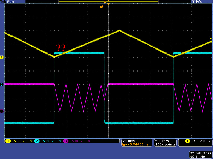Click the trigger level arrow on right edge

click(x=211, y=38)
